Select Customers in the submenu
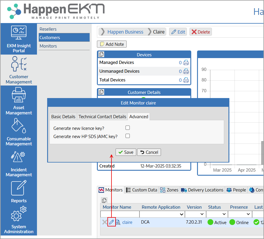The image size is (264, 239). (64, 37)
